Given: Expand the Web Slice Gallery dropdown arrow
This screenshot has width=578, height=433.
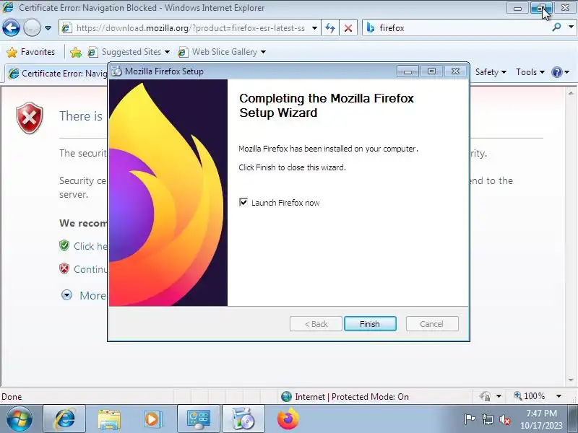Looking at the screenshot, I should [x=263, y=52].
